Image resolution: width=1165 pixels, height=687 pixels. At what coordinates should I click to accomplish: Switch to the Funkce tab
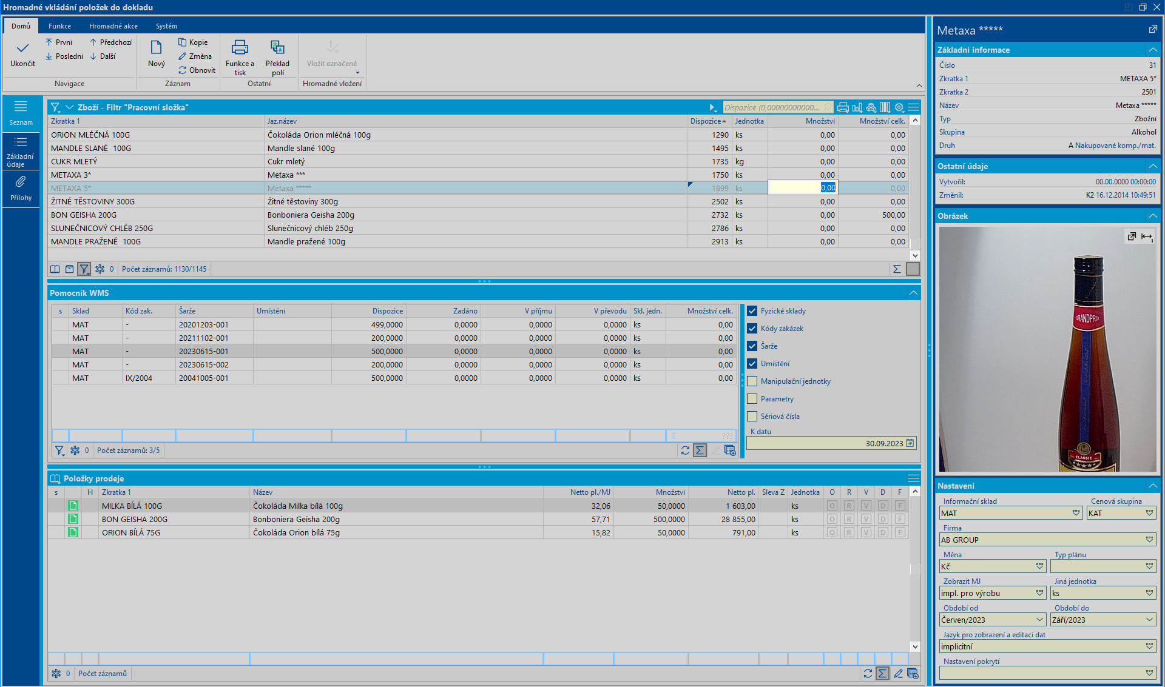coord(59,26)
